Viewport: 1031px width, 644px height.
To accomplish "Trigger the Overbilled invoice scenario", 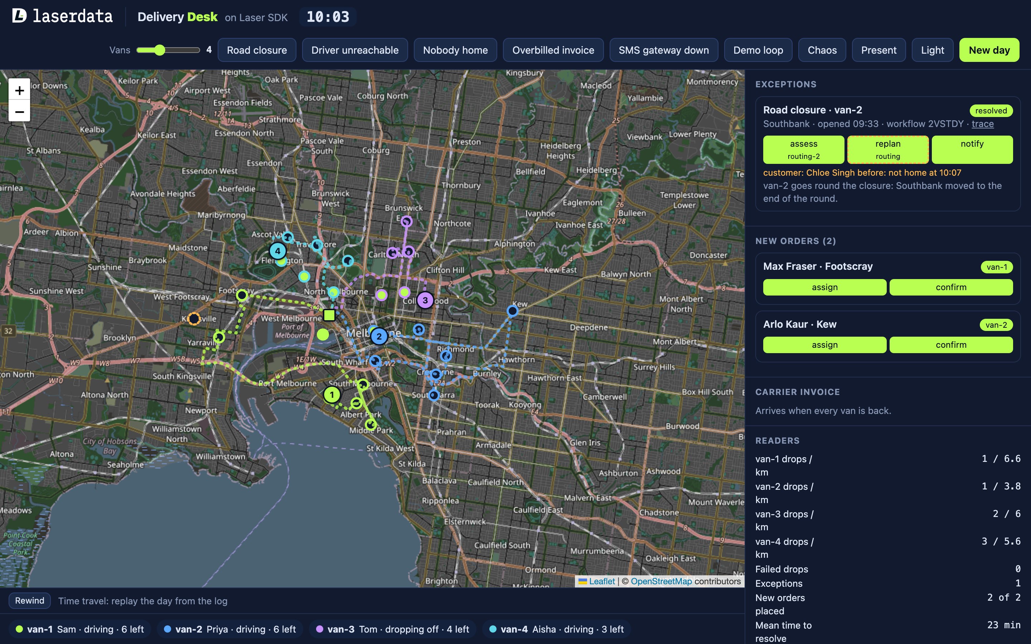I will pos(553,50).
